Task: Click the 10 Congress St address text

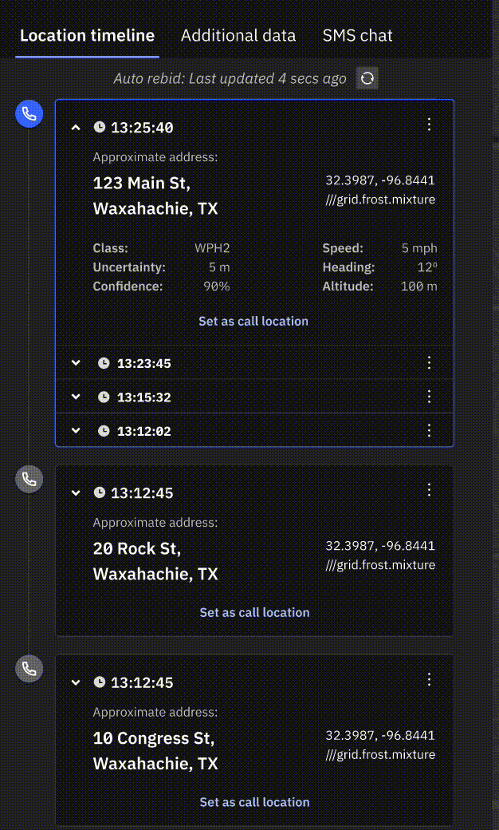Action: click(155, 751)
